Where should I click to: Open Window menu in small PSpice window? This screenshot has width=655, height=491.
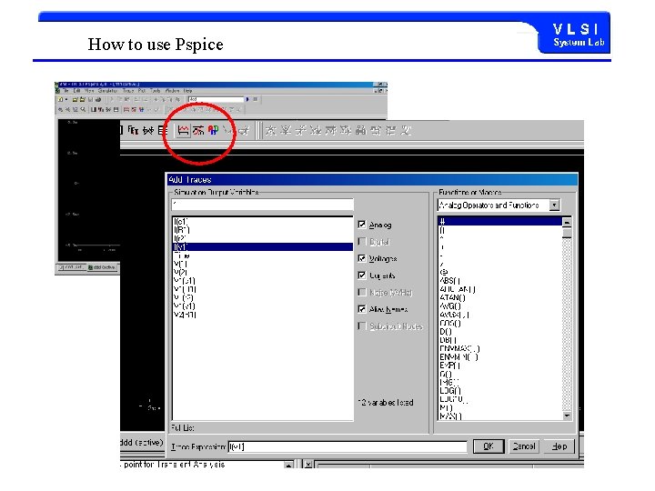[x=172, y=91]
